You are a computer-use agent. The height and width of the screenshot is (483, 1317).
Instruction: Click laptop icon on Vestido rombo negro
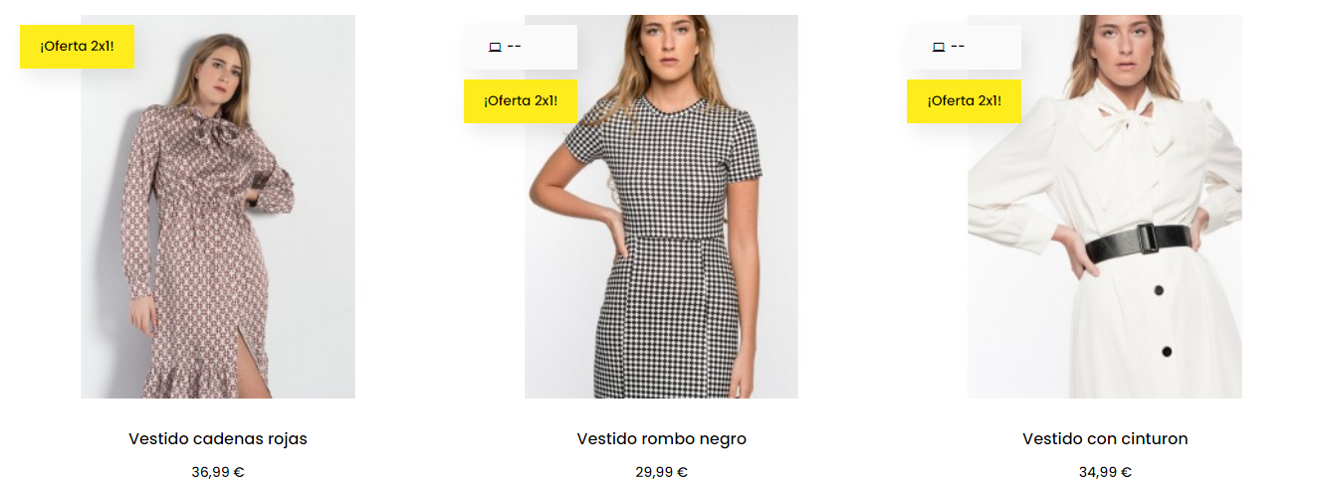[x=495, y=47]
